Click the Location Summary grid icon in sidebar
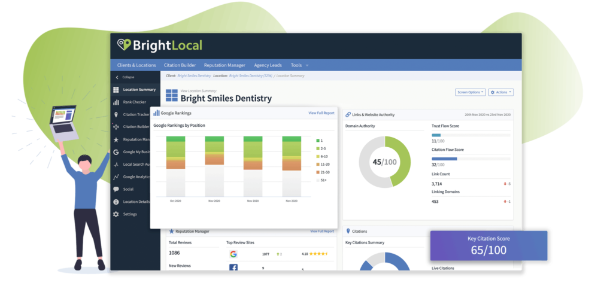613x286 pixels. coord(116,90)
